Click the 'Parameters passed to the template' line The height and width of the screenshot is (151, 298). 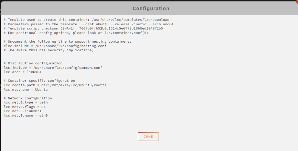coord(89,24)
